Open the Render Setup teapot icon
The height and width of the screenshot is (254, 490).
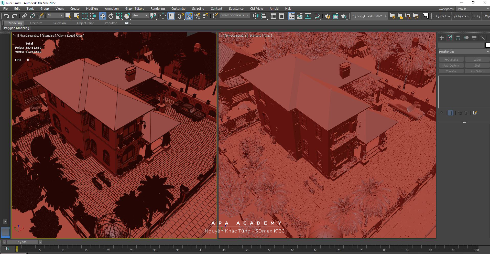click(x=327, y=16)
